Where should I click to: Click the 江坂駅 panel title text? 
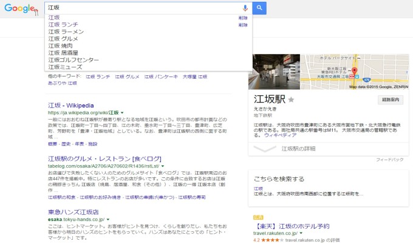270,100
